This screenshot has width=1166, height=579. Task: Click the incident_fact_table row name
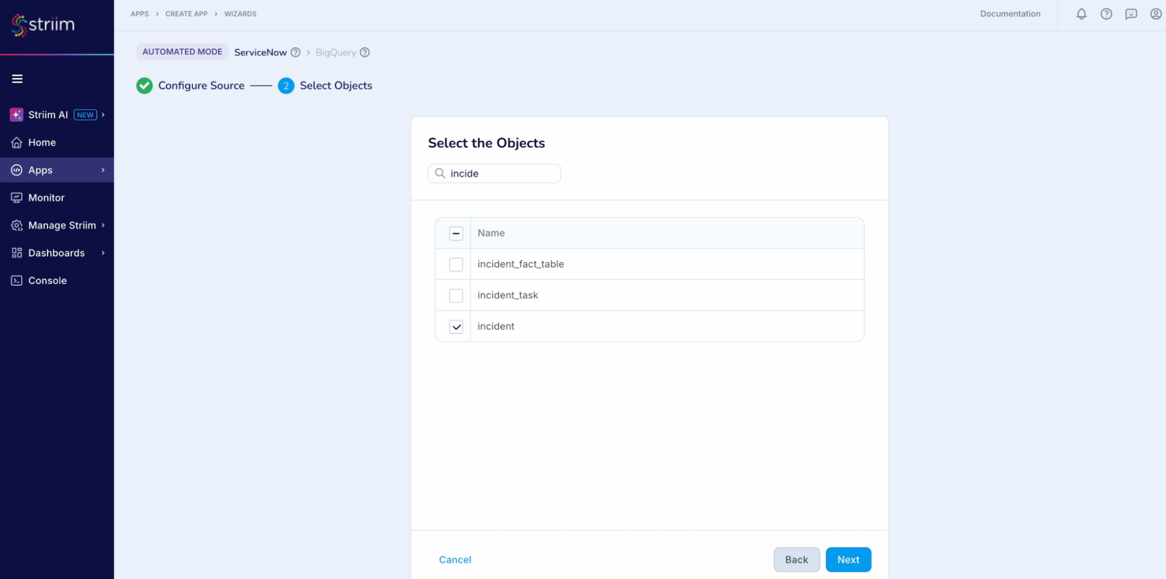pos(520,264)
